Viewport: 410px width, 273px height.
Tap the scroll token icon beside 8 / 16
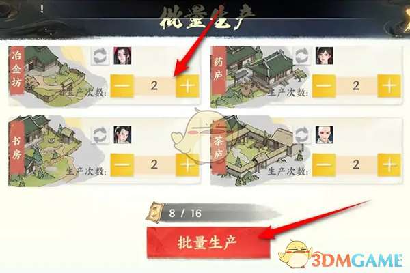155,212
